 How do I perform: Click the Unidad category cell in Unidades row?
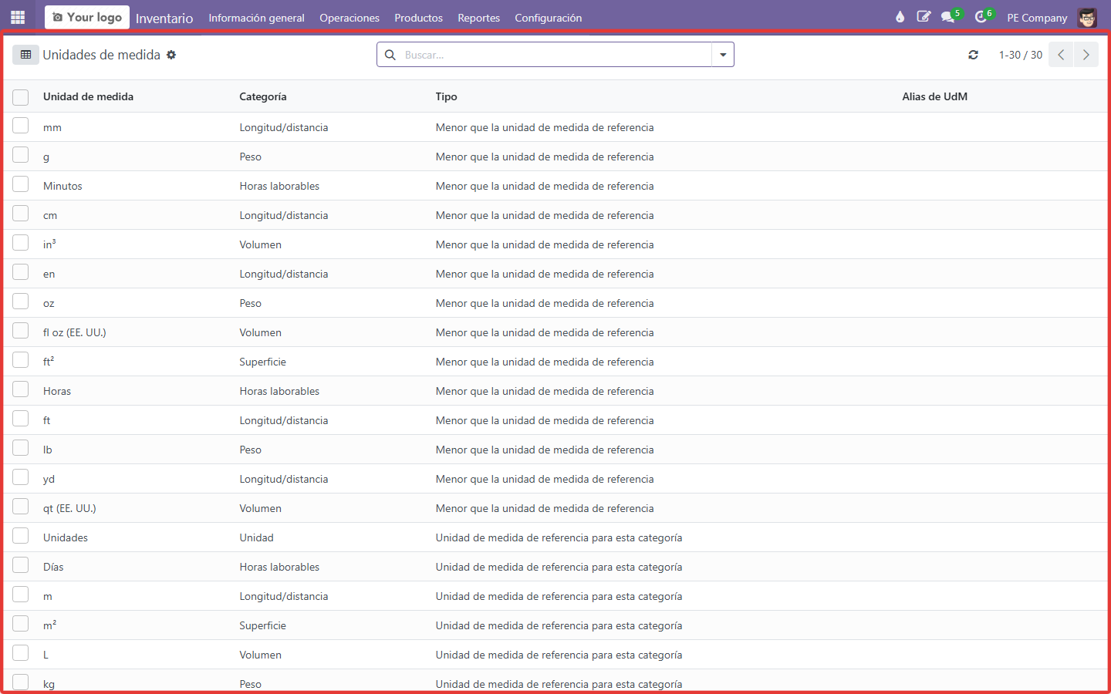(x=256, y=537)
